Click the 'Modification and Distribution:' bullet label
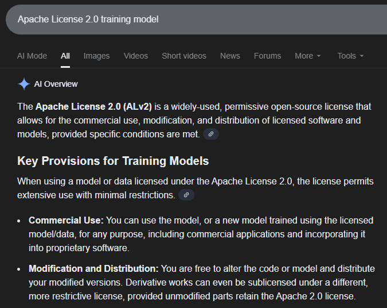This screenshot has height=308, width=387. coord(93,269)
